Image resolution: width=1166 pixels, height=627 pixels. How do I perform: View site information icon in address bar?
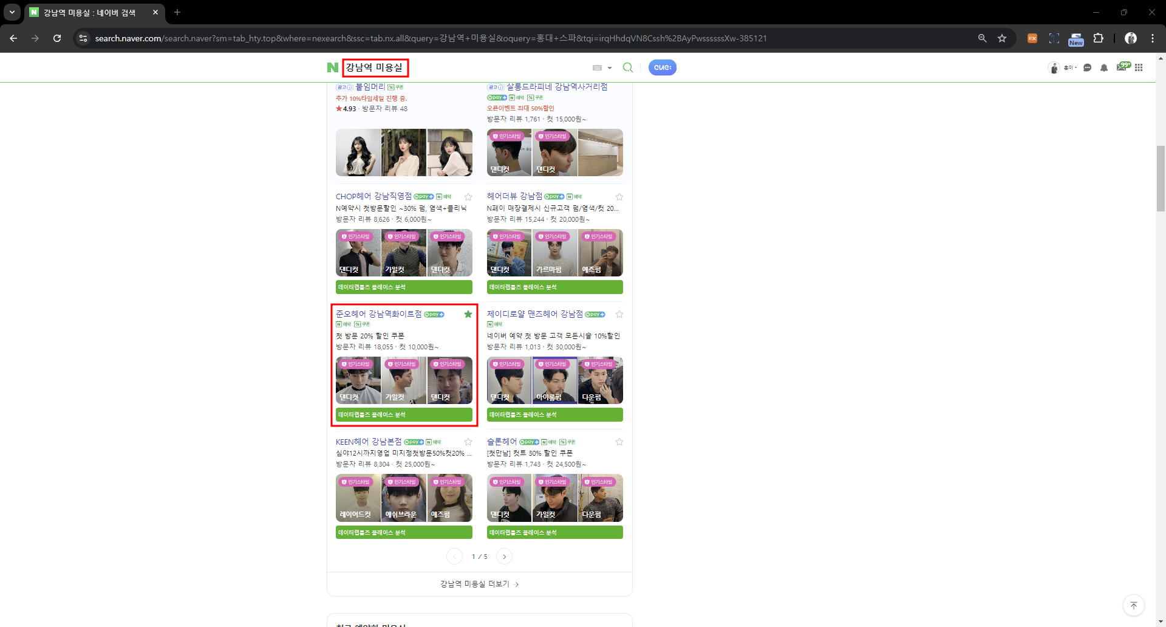coord(83,38)
